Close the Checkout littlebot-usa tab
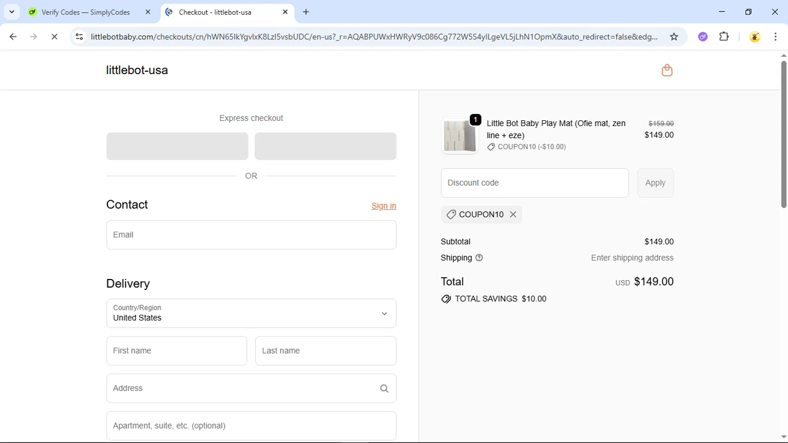Screen dimensions: 788x443 click(x=285, y=12)
